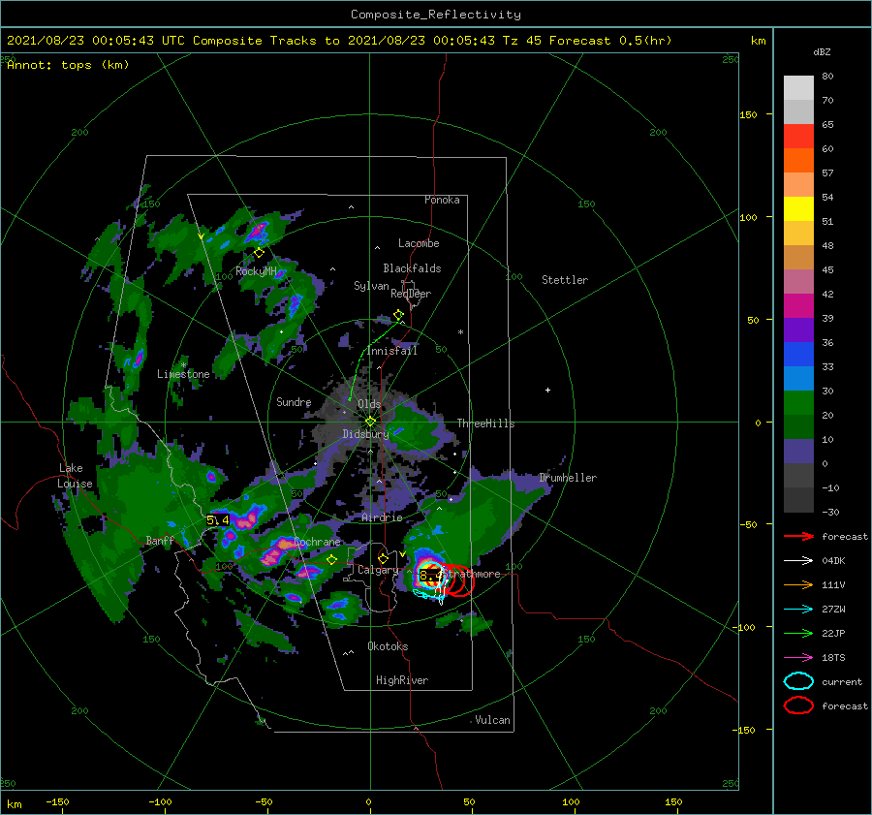Click the asterisk marker above Limestone
Viewport: 872px width, 815px height.
pyautogui.click(x=183, y=365)
